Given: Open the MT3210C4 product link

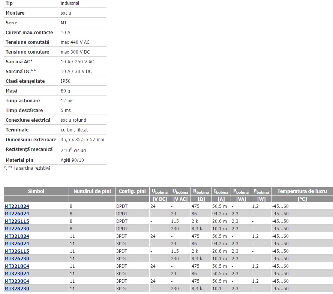Looking at the screenshot, I should tap(17, 266).
